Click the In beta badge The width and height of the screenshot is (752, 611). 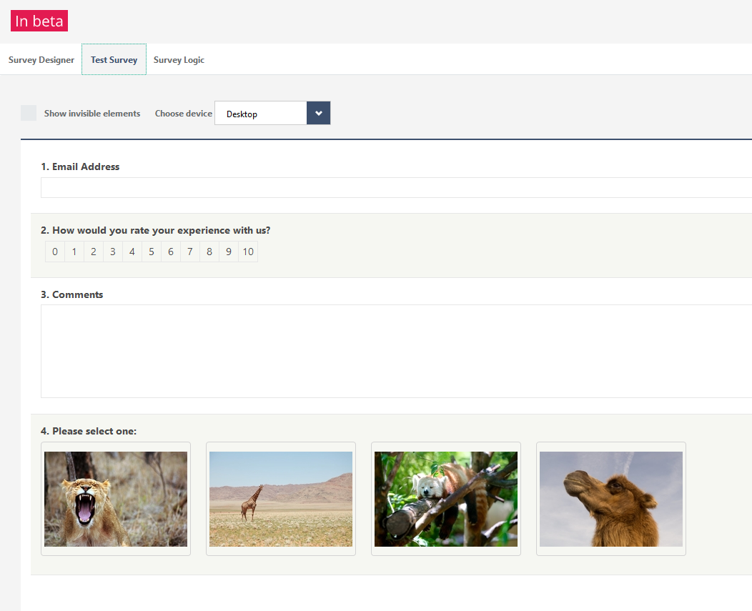(39, 21)
